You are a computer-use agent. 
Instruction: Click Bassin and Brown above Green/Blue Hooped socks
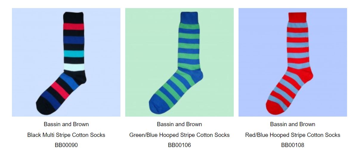point(179,124)
